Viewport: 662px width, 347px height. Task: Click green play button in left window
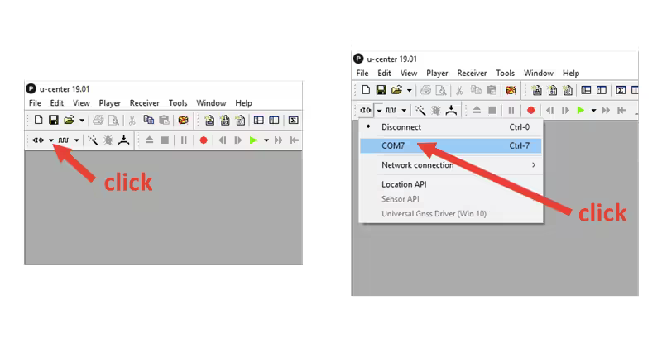253,140
